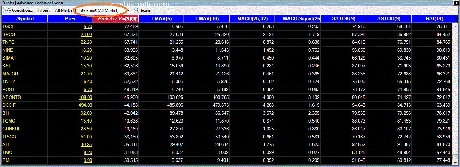Select the AH symbol
This screenshot has height=167, width=460.
pos(6,144)
